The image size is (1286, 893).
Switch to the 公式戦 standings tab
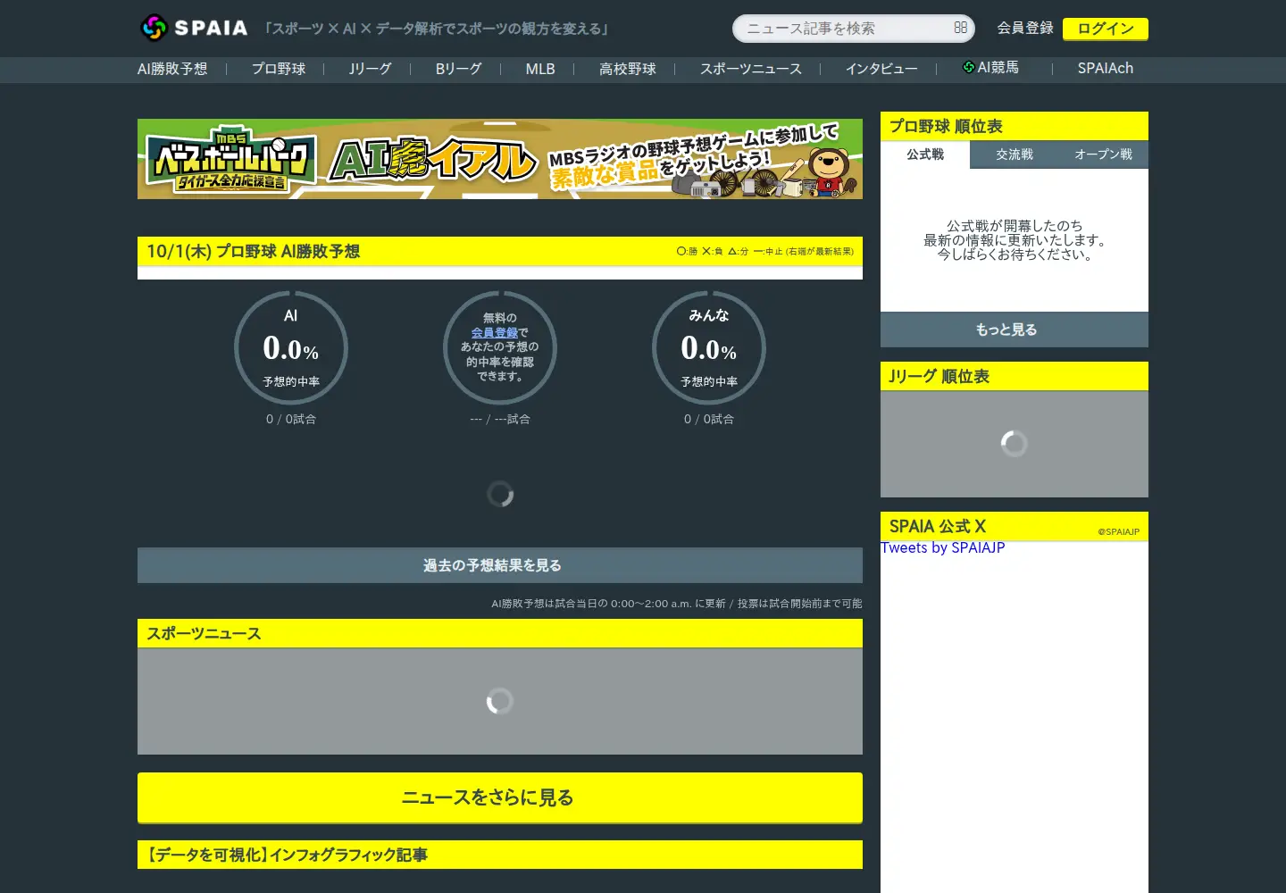925,154
